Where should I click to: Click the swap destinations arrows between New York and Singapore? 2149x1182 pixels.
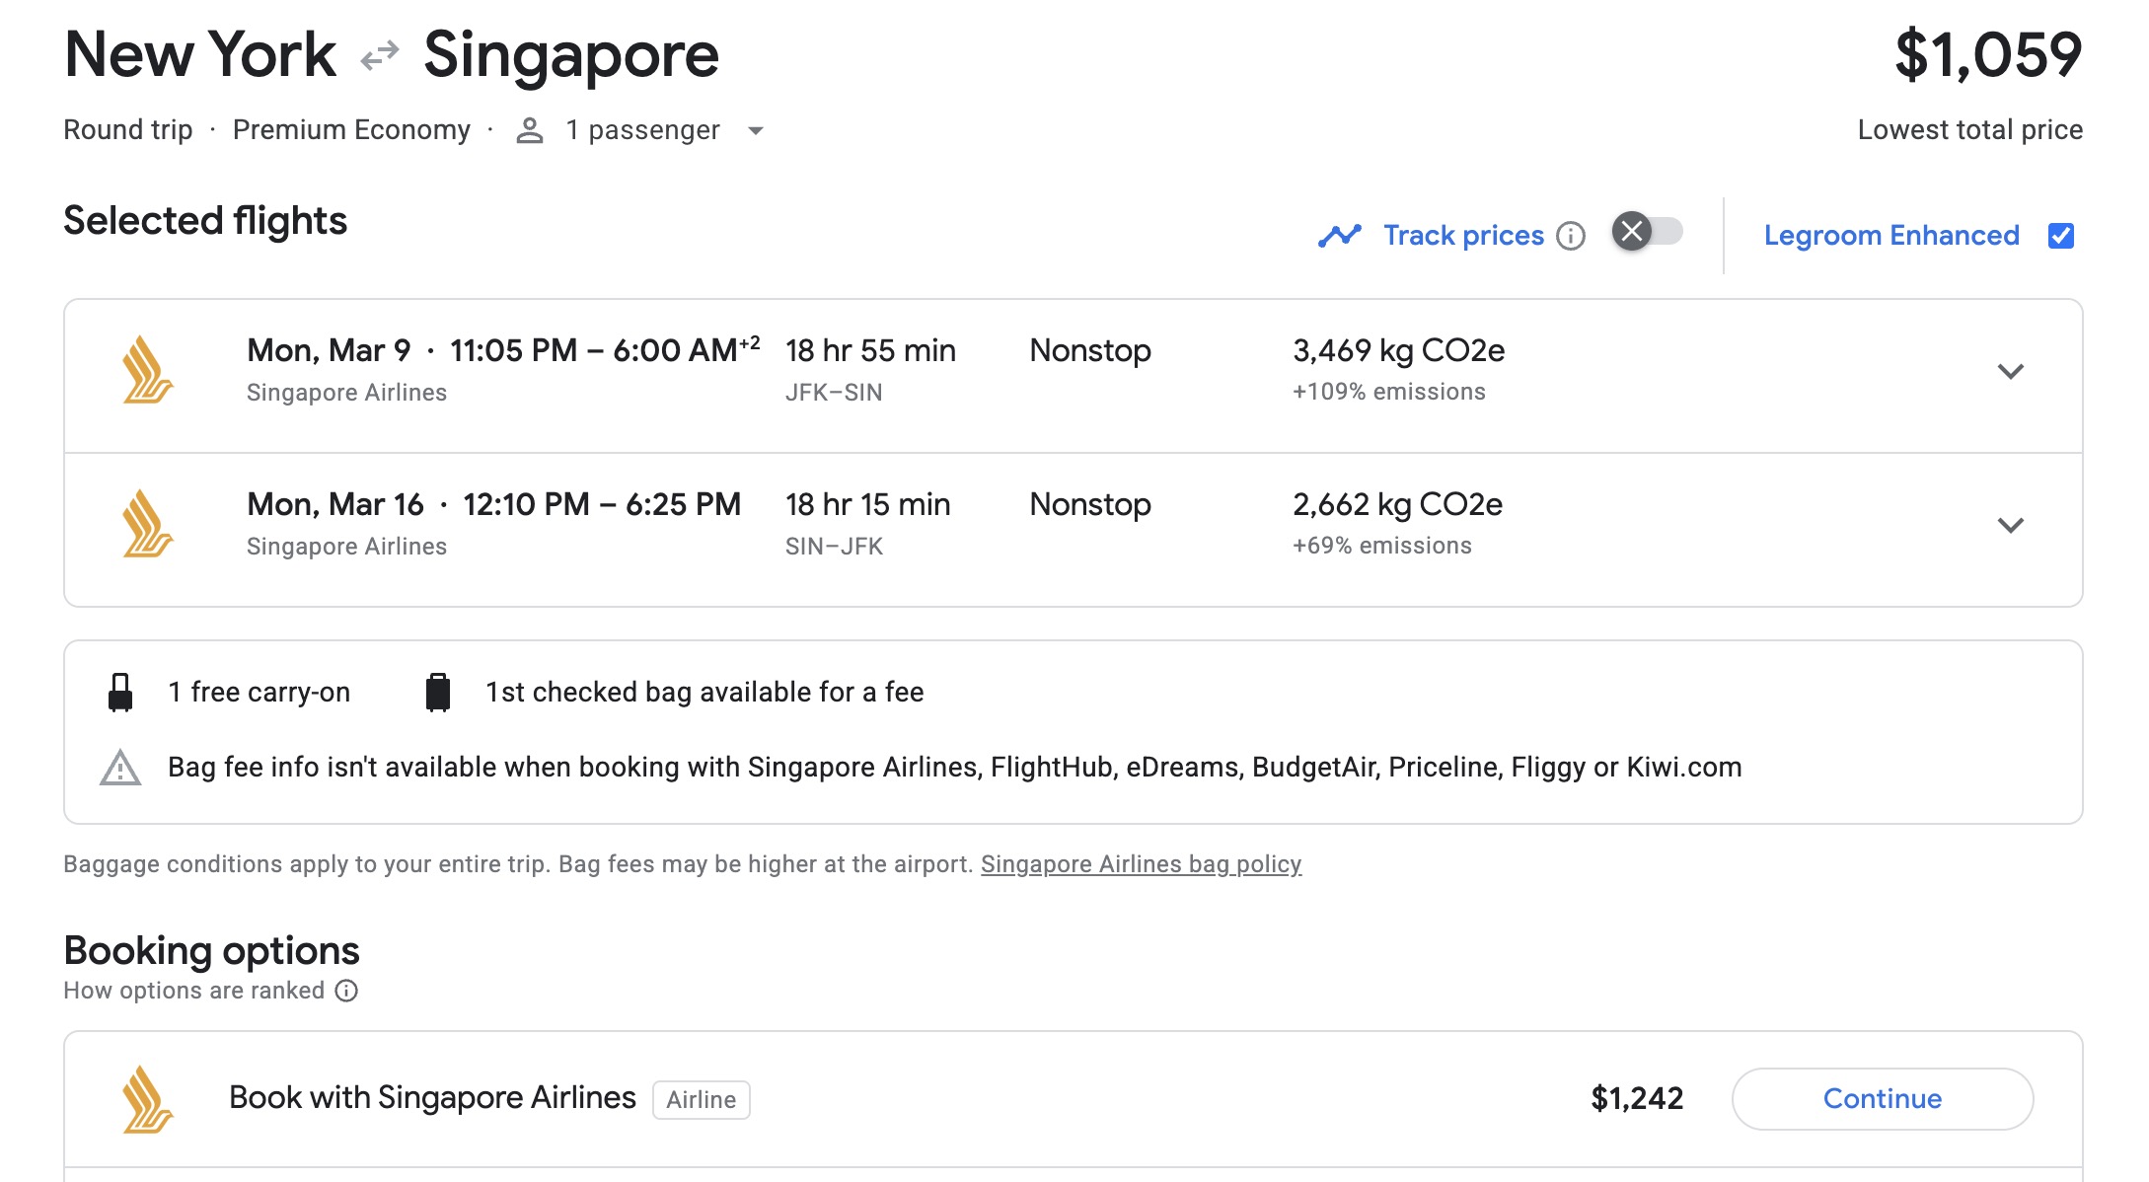click(380, 56)
